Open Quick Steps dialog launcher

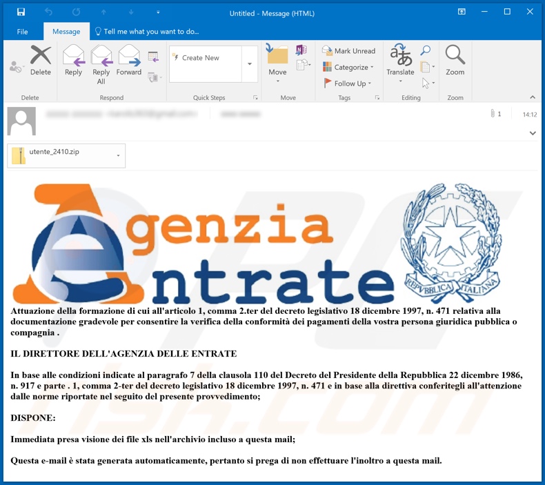(x=255, y=98)
